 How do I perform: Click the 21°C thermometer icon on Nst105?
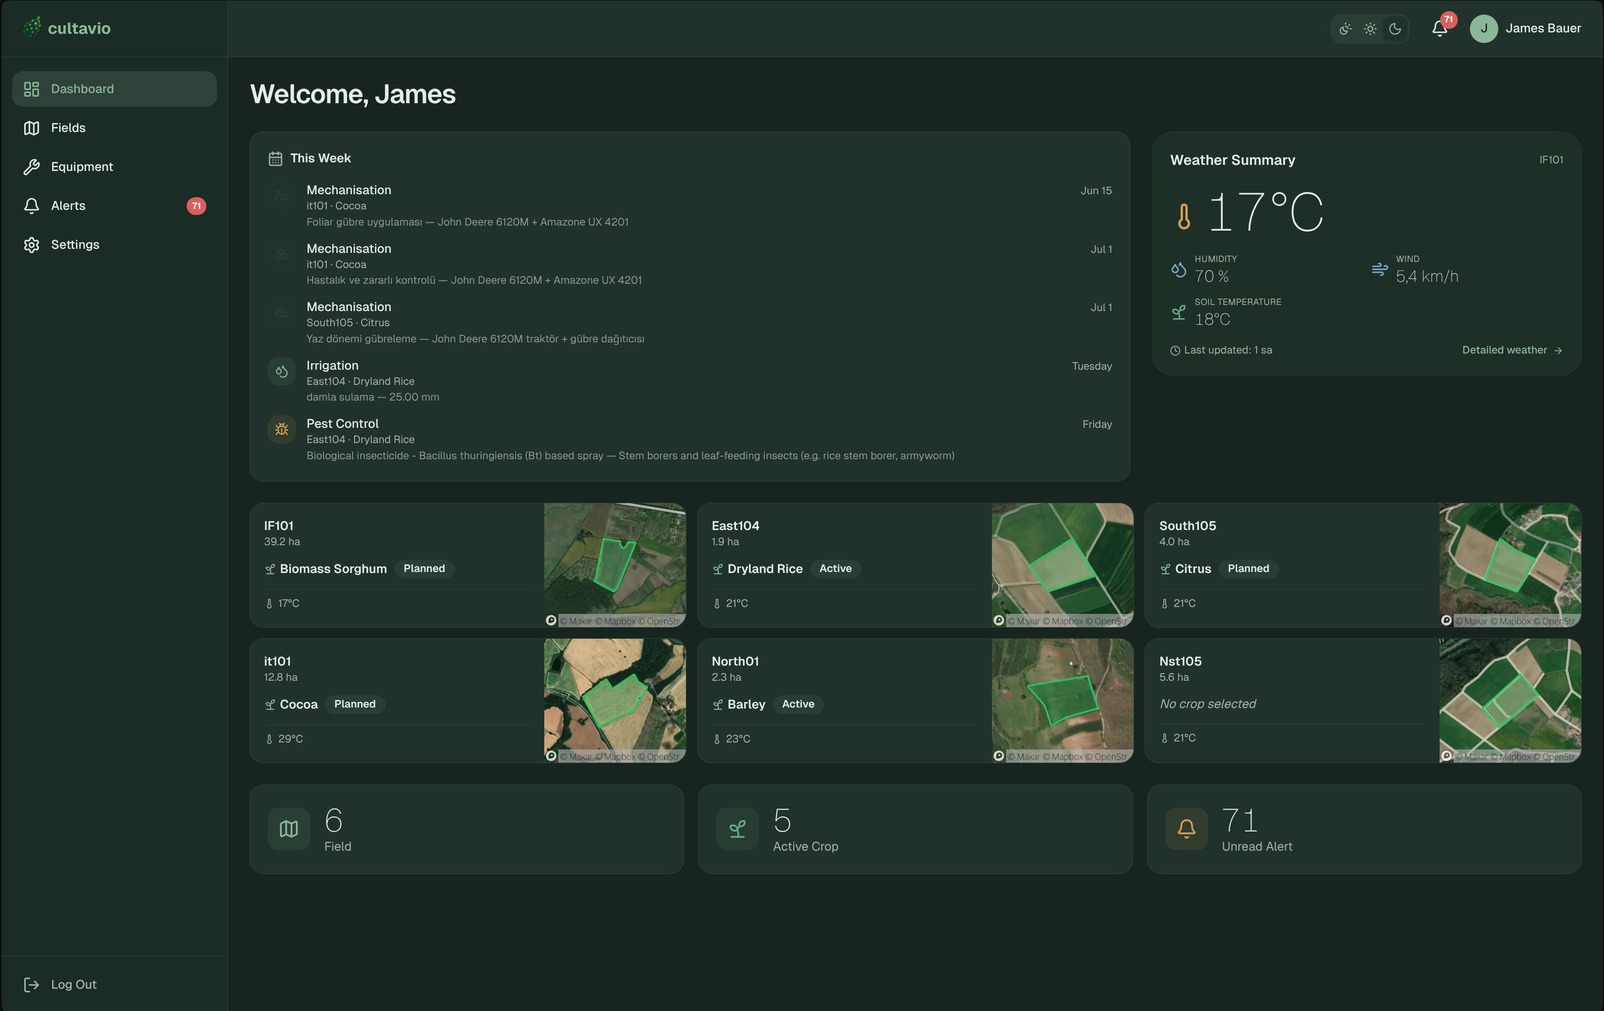(1164, 738)
